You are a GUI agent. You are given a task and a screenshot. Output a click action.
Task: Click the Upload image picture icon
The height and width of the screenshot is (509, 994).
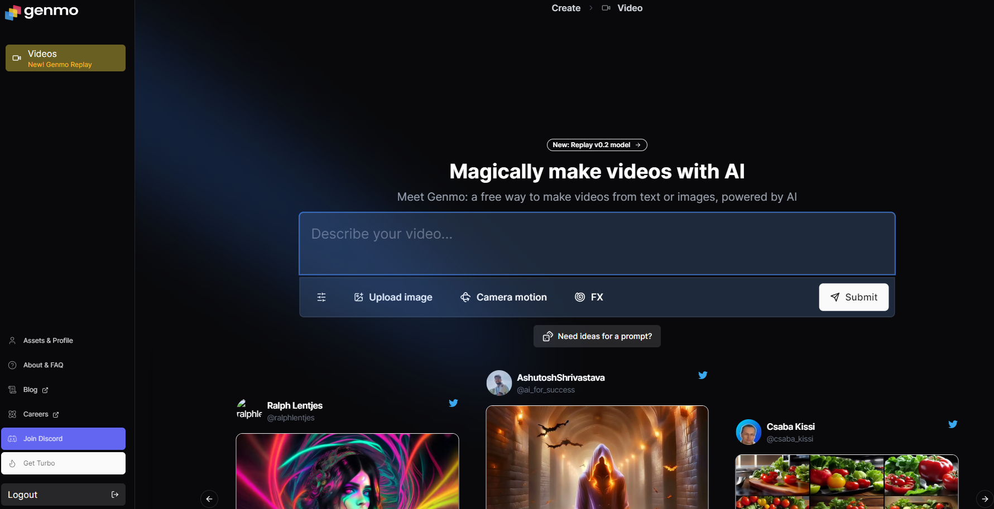tap(359, 297)
